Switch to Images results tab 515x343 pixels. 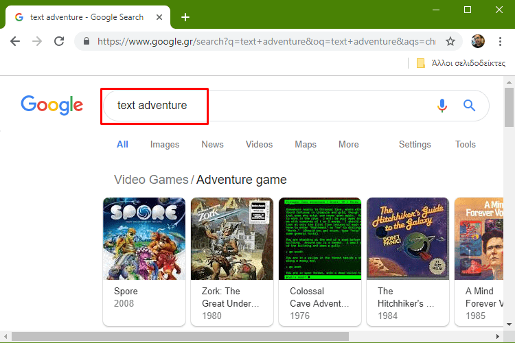165,144
